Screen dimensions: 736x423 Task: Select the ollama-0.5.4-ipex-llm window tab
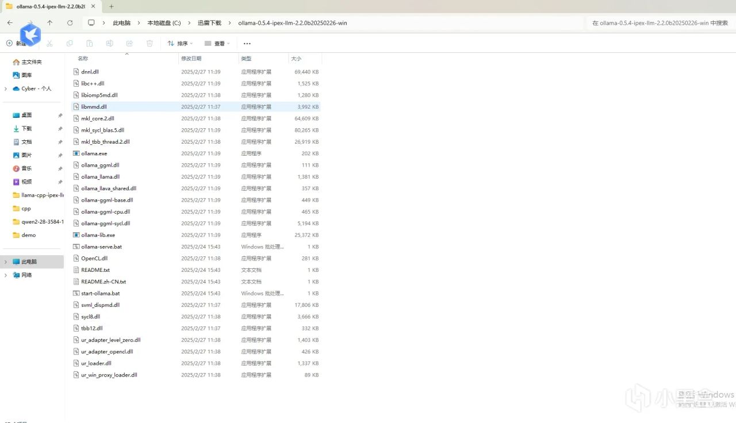[x=51, y=6]
